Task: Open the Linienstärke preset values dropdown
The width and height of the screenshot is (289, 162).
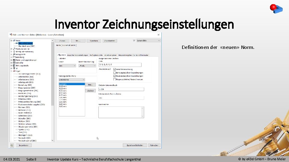Action: pos(72,80)
